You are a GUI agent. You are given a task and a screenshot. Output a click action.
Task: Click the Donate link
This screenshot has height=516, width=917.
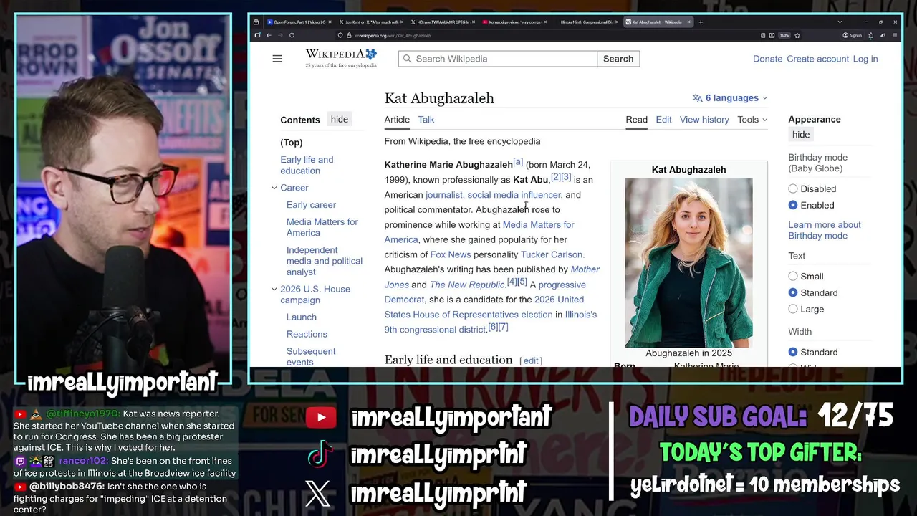point(767,59)
